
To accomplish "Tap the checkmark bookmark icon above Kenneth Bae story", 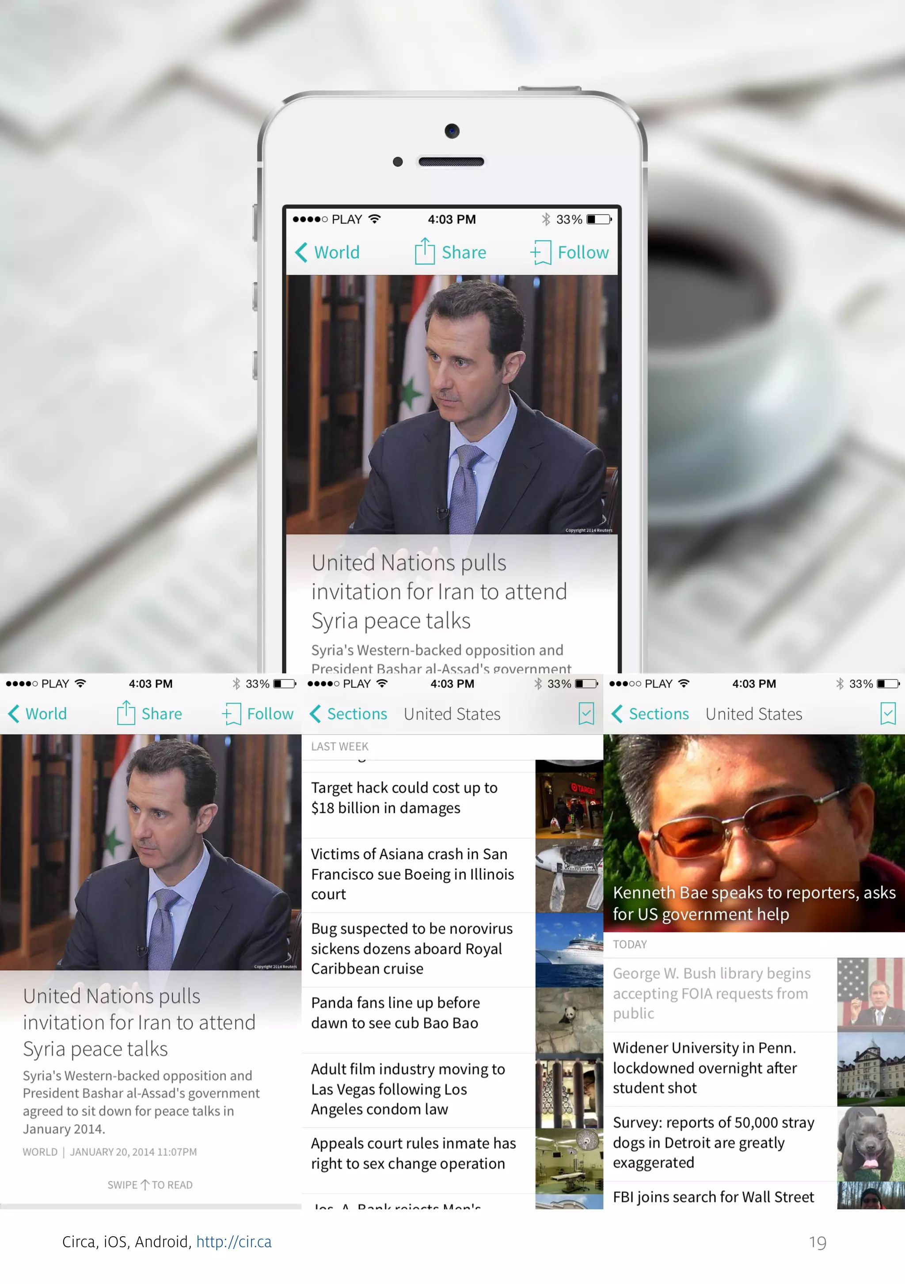I will point(888,714).
